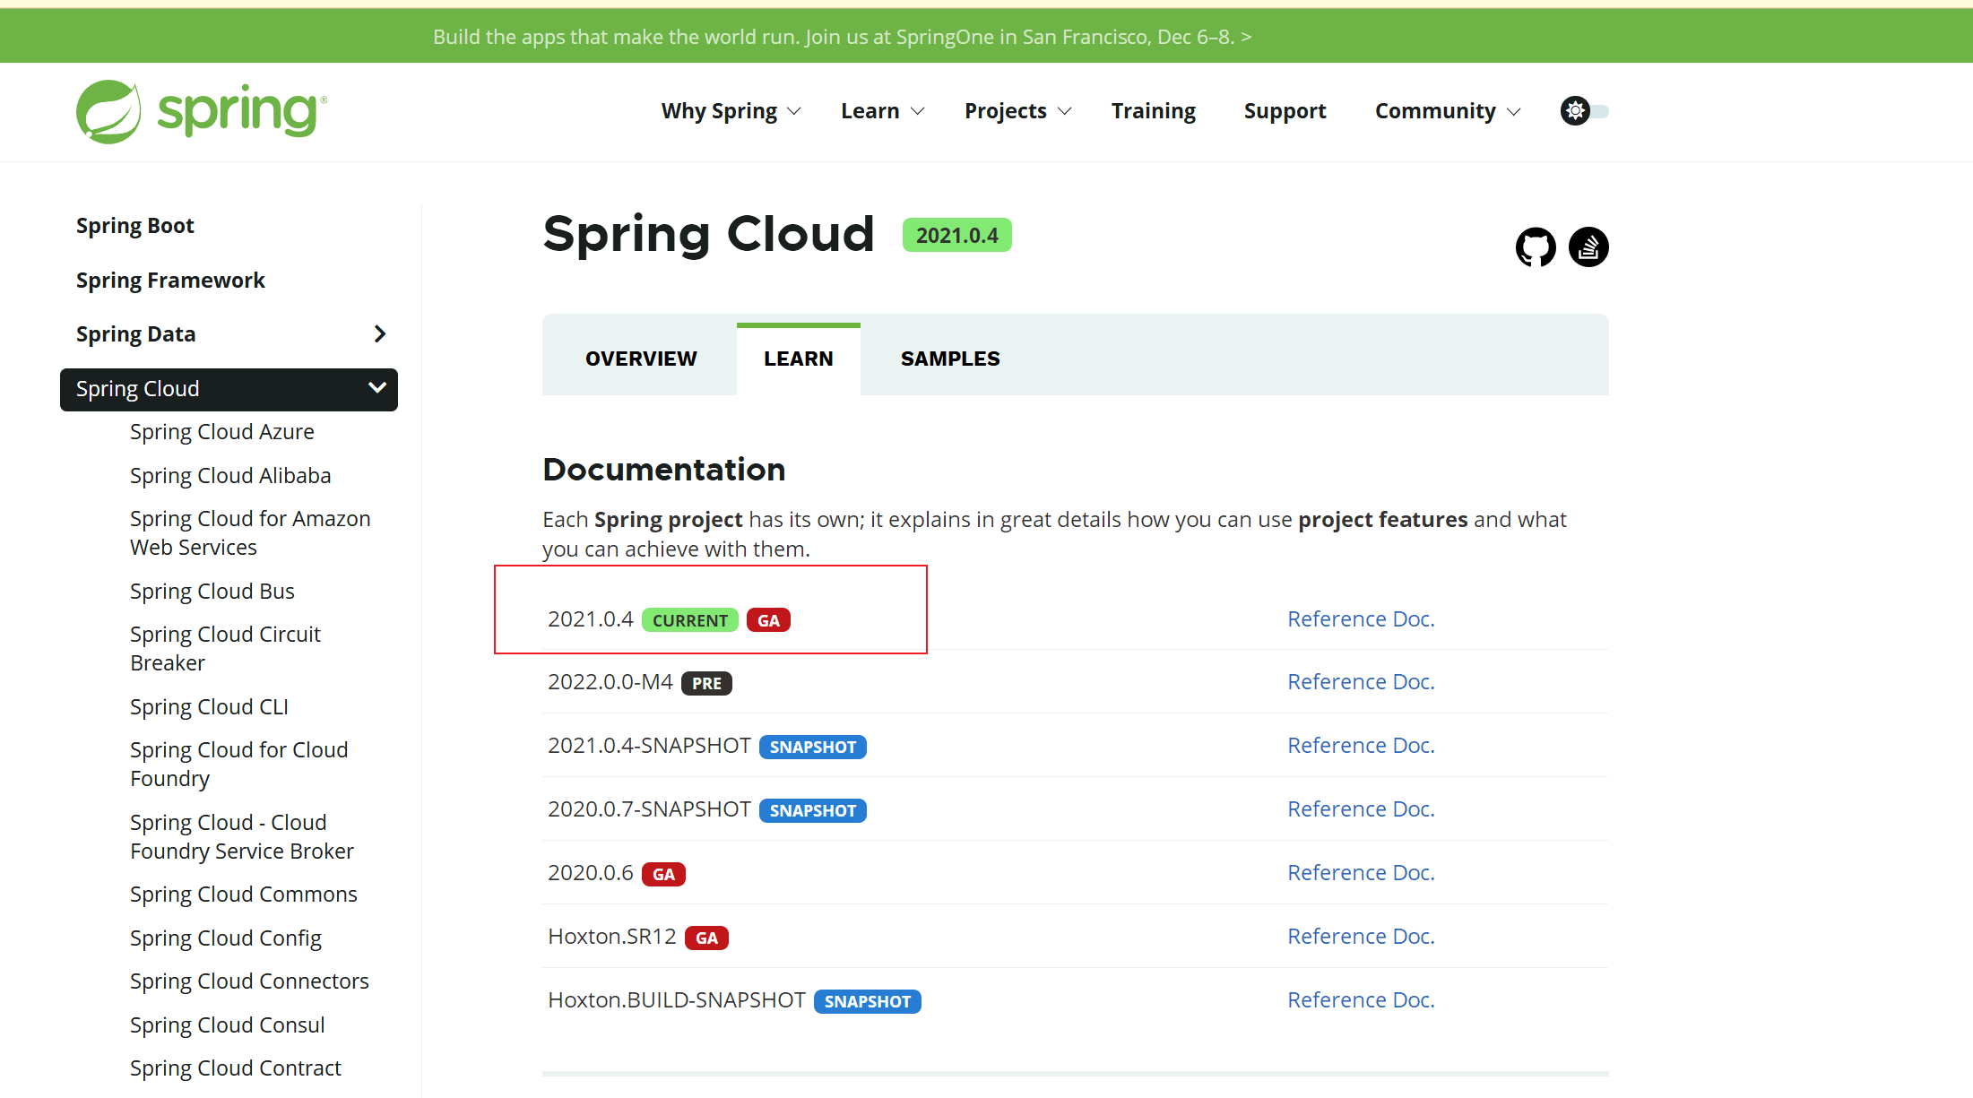Open the Stack Overflow icon for Spring Cloud
The height and width of the screenshot is (1098, 1973).
1588,247
